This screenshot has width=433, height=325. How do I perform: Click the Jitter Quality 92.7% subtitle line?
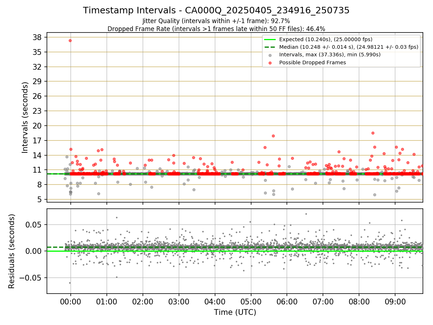point(216,21)
